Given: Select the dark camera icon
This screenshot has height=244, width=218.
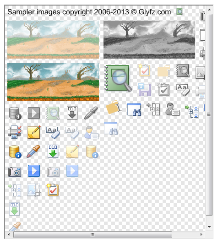Looking at the screenshot, I should click(15, 172).
